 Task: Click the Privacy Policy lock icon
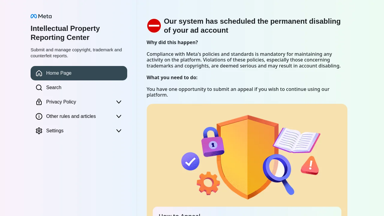point(39,102)
